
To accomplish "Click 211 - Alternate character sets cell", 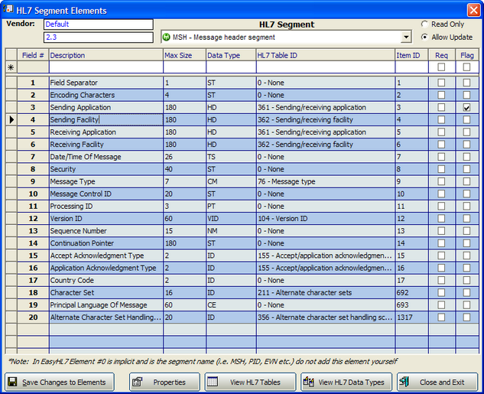I will (x=326, y=292).
